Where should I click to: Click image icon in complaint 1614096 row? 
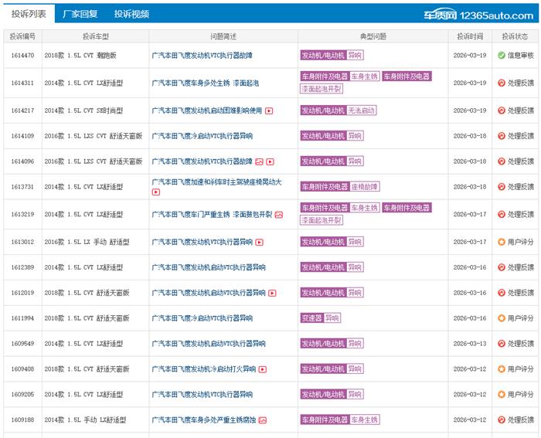click(260, 161)
